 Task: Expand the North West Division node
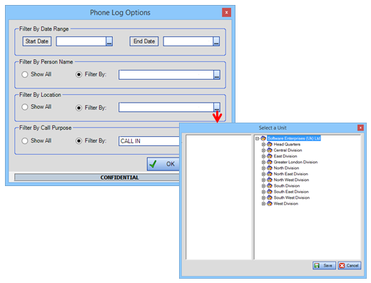pos(263,180)
